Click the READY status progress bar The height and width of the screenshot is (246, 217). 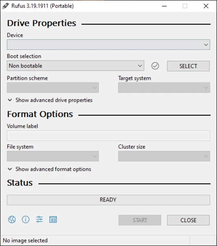tap(108, 200)
